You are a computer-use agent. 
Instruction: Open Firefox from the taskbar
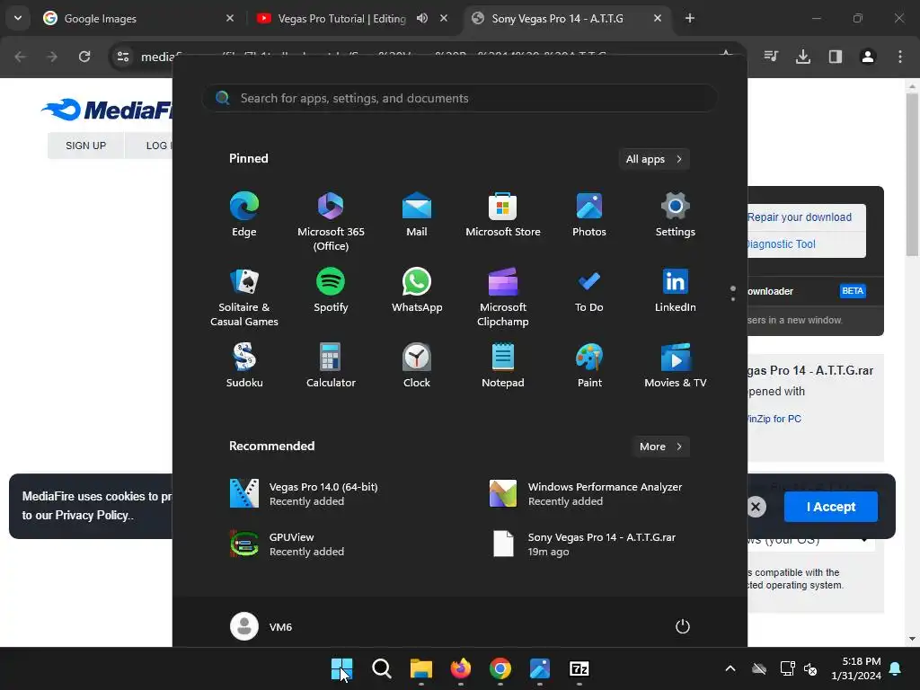pos(461,668)
